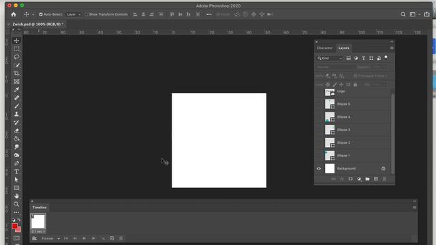This screenshot has height=245, width=436.
Task: Show the Ellipse 3 layer visibility
Action: (x=319, y=130)
